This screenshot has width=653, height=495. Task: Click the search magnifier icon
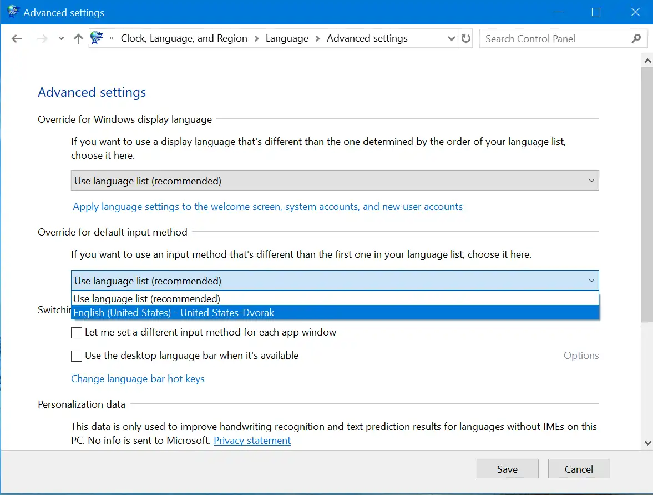635,38
